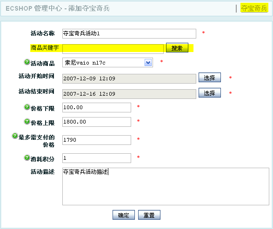Click the 重置 button
This screenshot has width=273, height=229.
(x=149, y=215)
